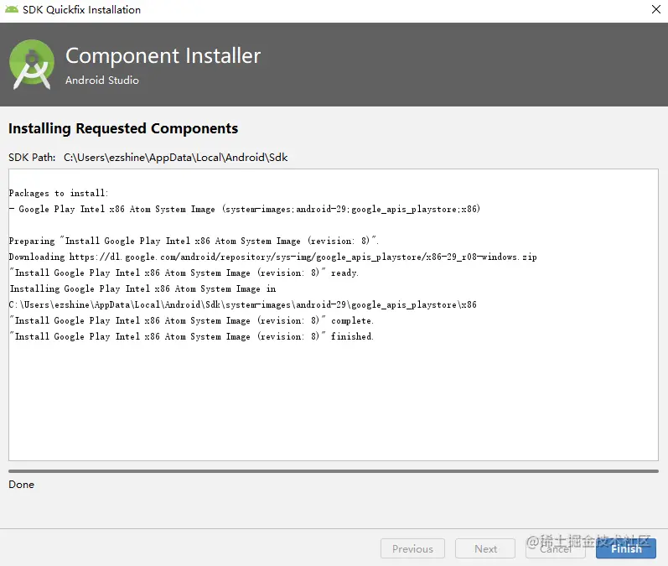The height and width of the screenshot is (566, 668).
Task: Click the log path ending in google_apis_playstore\x86
Action: [x=243, y=304]
